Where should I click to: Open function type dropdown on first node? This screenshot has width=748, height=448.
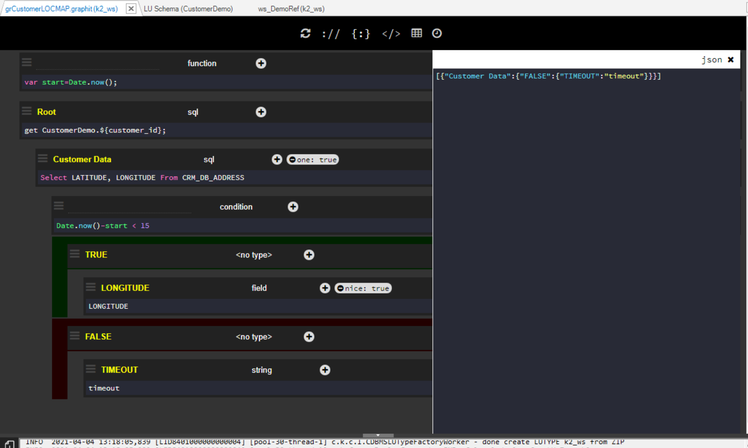tap(202, 63)
